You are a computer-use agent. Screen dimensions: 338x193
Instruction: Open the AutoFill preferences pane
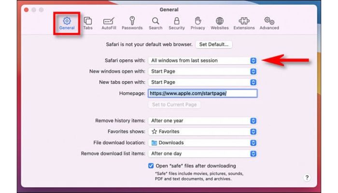click(109, 24)
